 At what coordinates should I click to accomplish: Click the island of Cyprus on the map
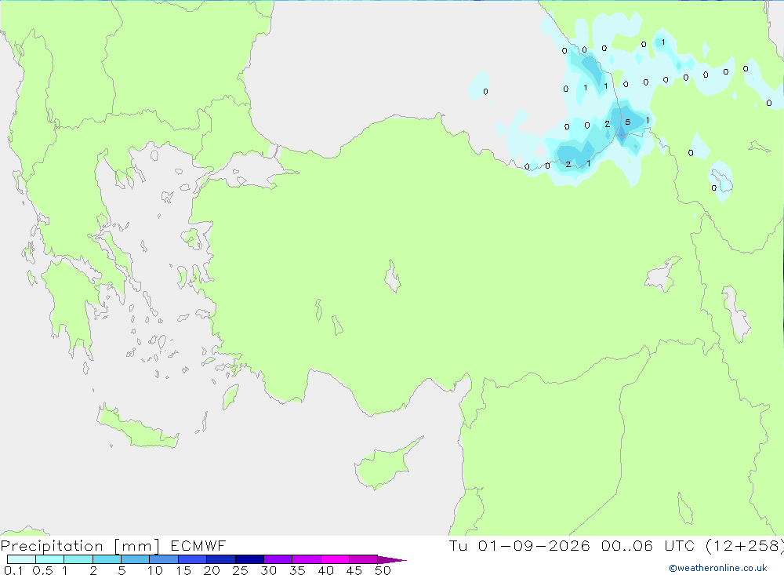coord(386,464)
